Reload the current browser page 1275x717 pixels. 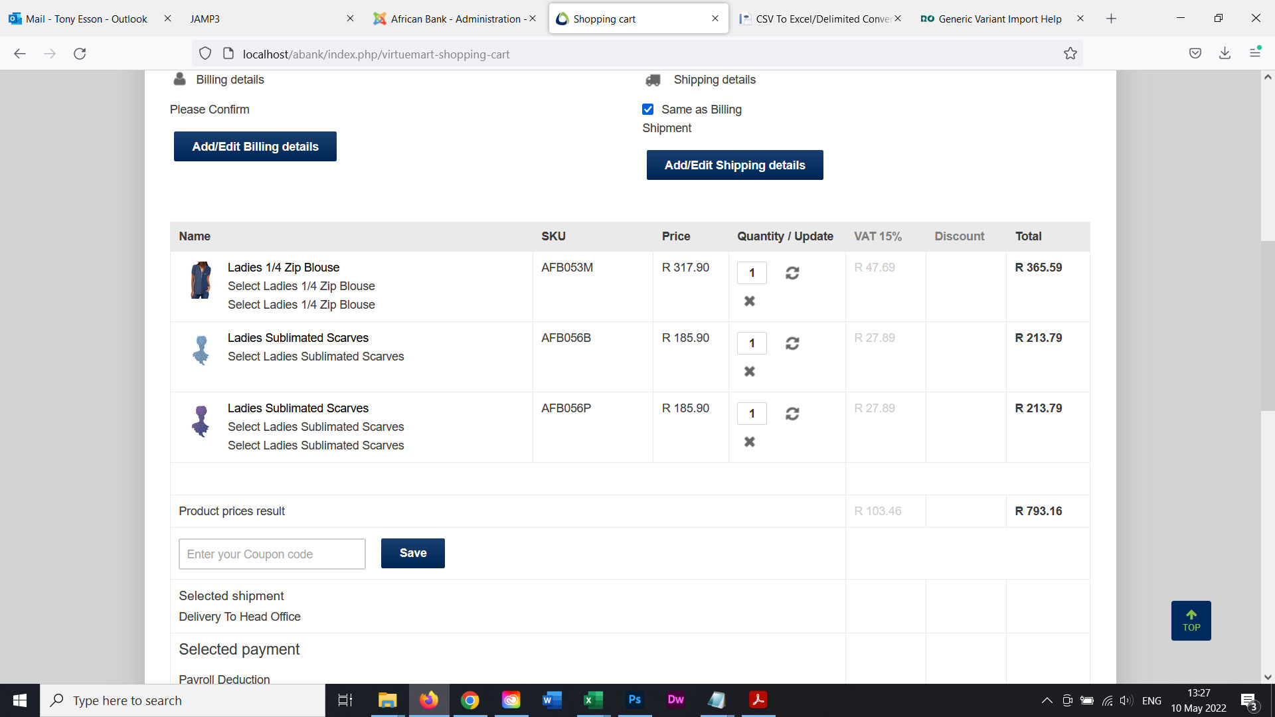pyautogui.click(x=80, y=54)
